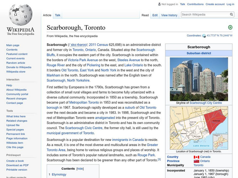
Task: Click What links here
Action: 16,116
